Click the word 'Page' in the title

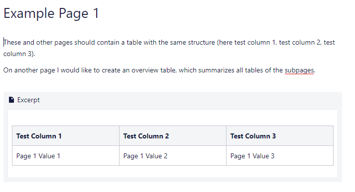pos(73,13)
